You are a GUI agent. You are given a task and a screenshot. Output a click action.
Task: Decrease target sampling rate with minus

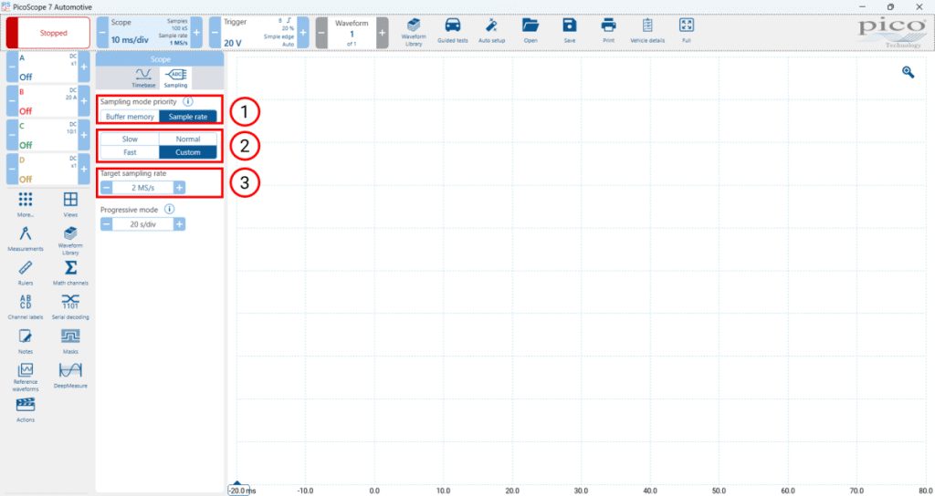click(106, 188)
